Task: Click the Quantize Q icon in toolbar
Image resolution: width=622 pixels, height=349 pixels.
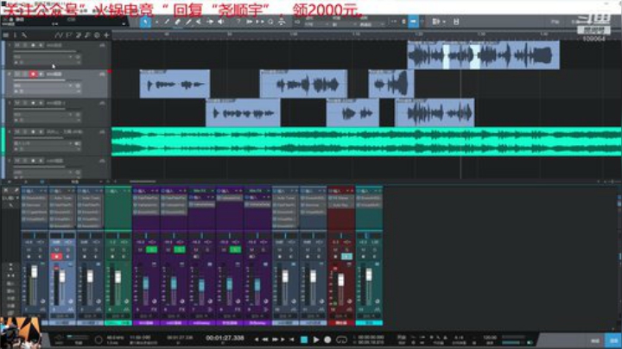Action: click(x=270, y=22)
